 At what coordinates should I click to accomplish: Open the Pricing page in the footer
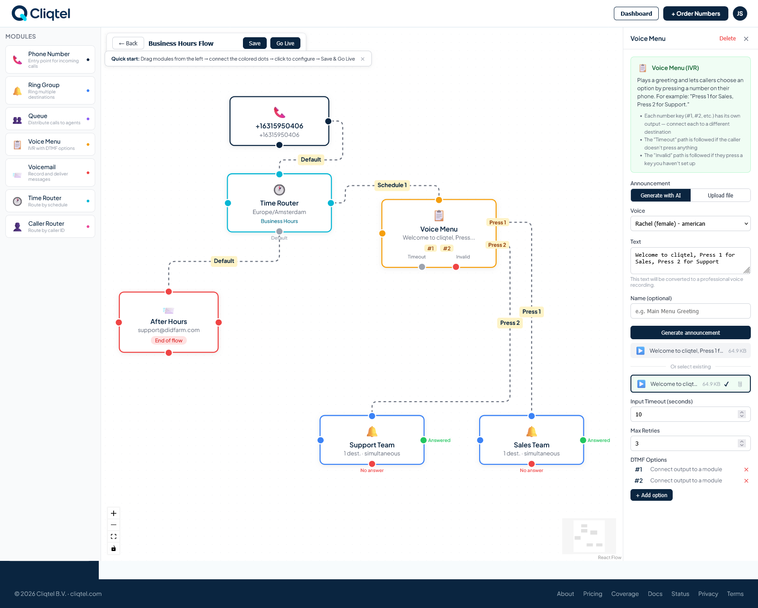click(592, 594)
